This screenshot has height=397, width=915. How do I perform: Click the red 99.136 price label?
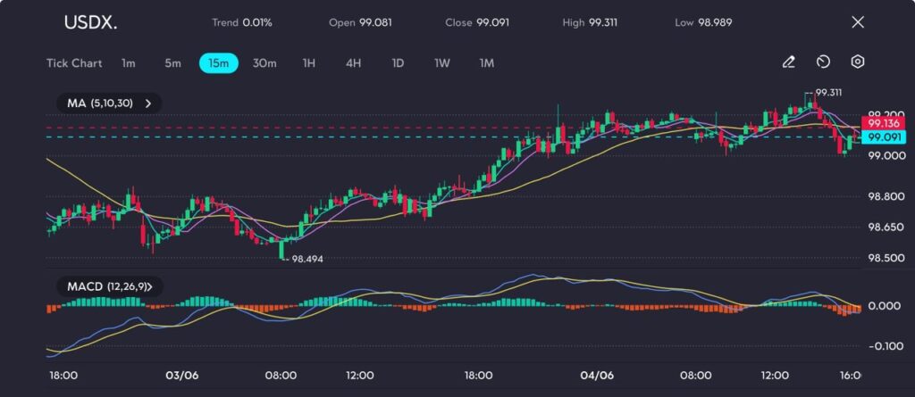click(882, 123)
